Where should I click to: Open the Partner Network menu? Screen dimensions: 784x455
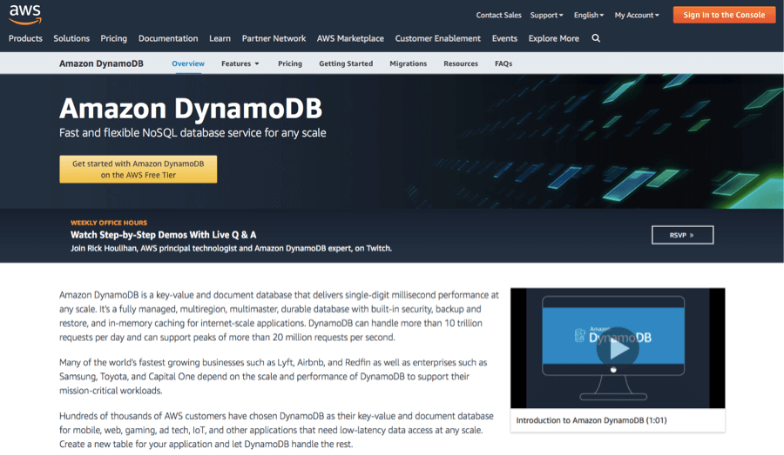[x=274, y=38]
